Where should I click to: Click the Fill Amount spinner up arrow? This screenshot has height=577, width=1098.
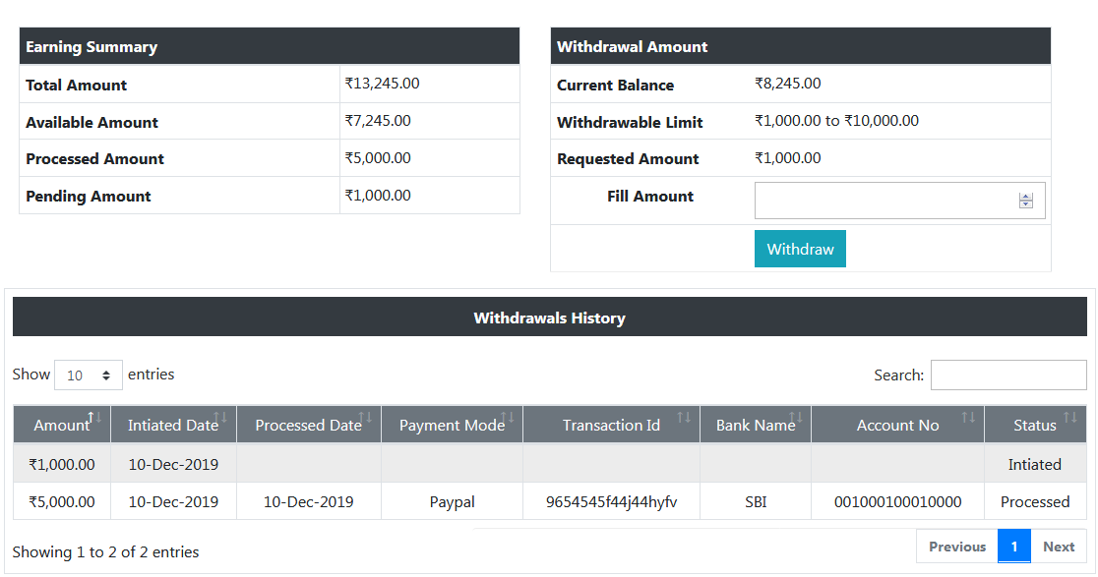coord(1026,195)
